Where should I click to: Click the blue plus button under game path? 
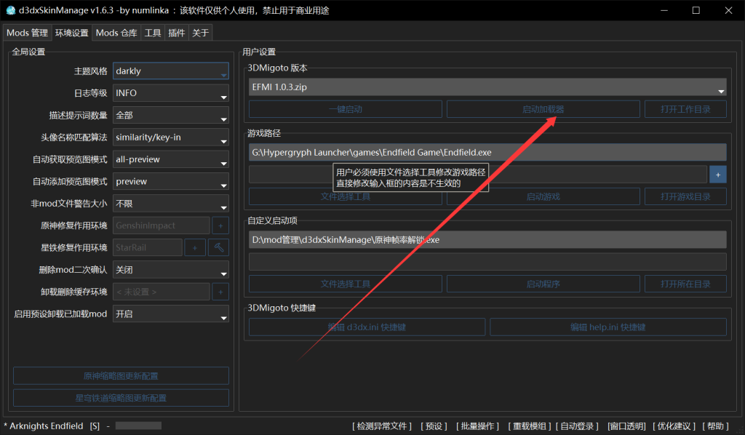click(717, 175)
